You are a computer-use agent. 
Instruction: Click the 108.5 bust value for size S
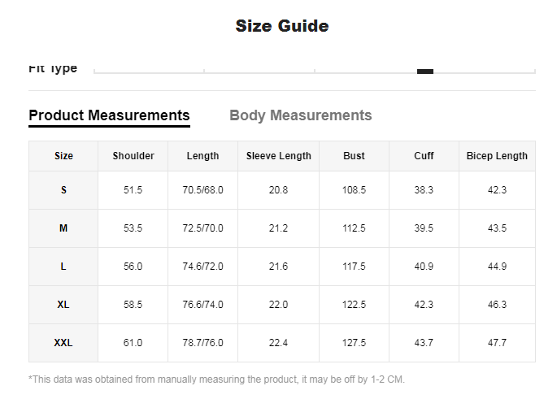click(354, 190)
